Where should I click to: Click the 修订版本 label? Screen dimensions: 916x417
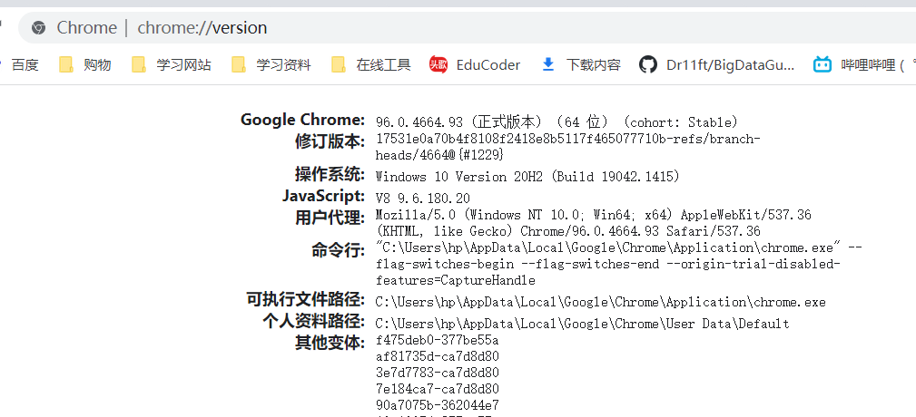(330, 141)
